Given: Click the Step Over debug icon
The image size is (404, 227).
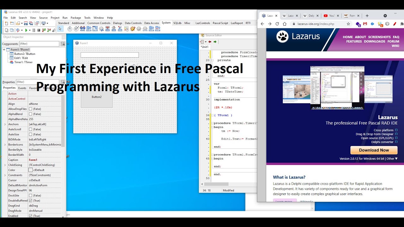Looking at the screenshot, I should coord(49,30).
